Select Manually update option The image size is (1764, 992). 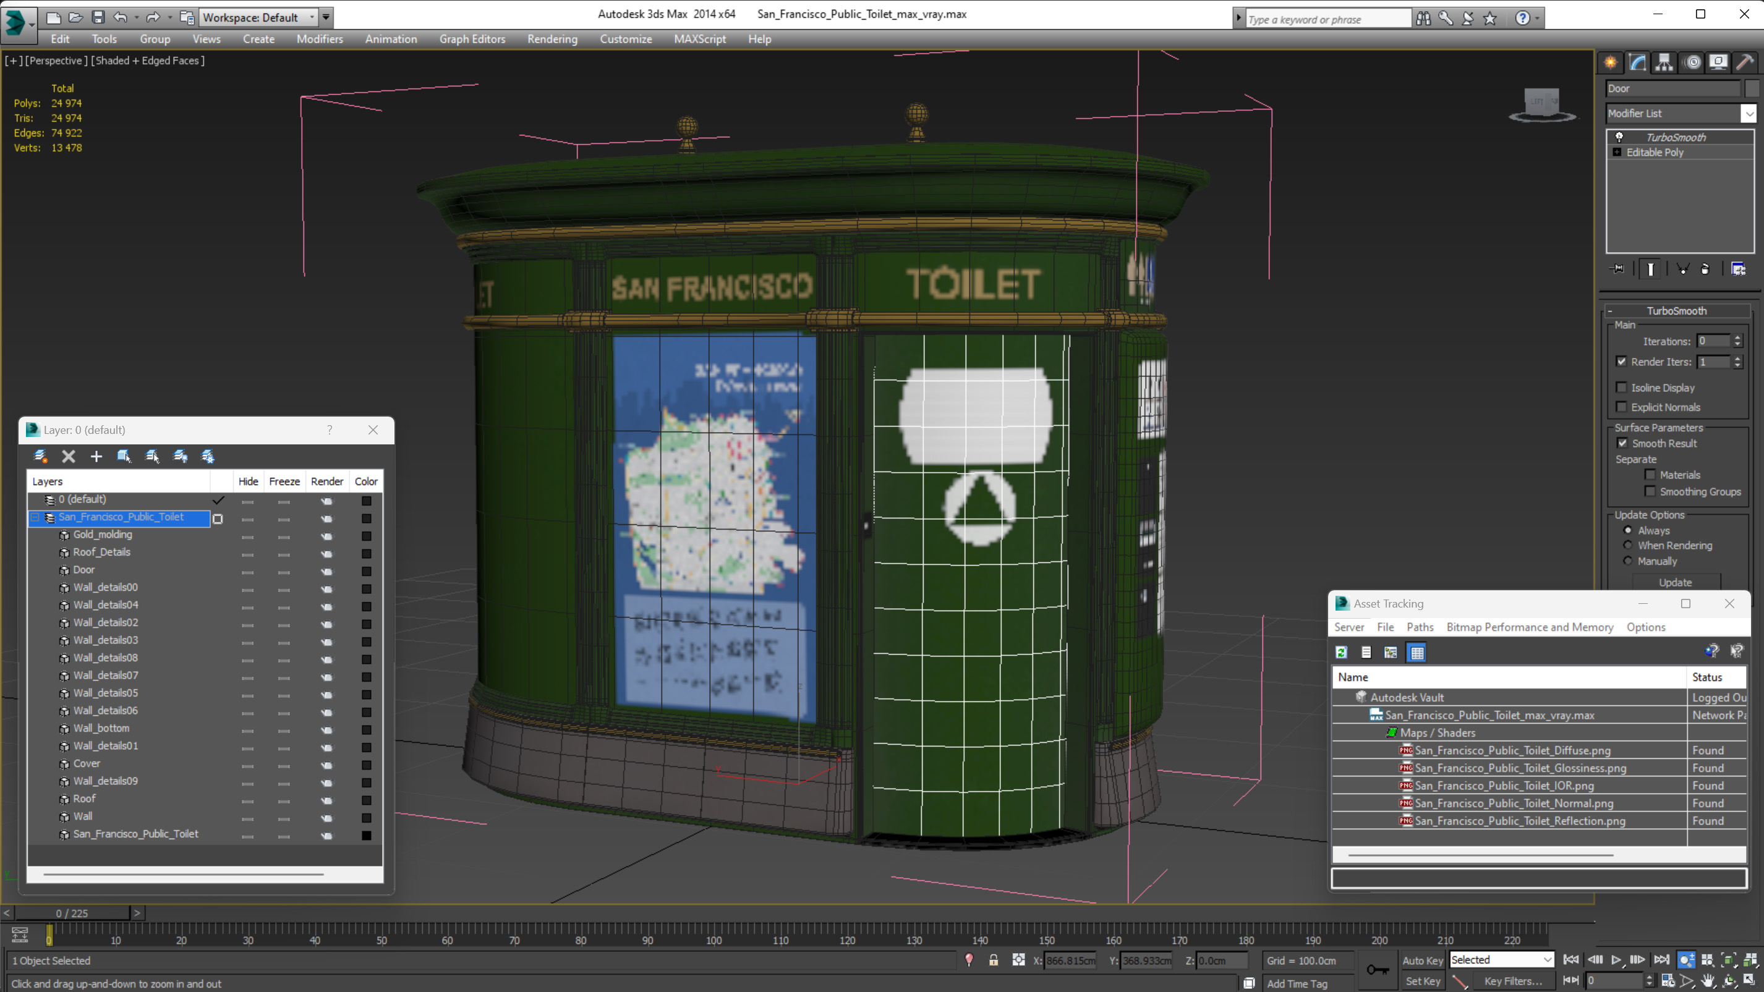point(1629,561)
